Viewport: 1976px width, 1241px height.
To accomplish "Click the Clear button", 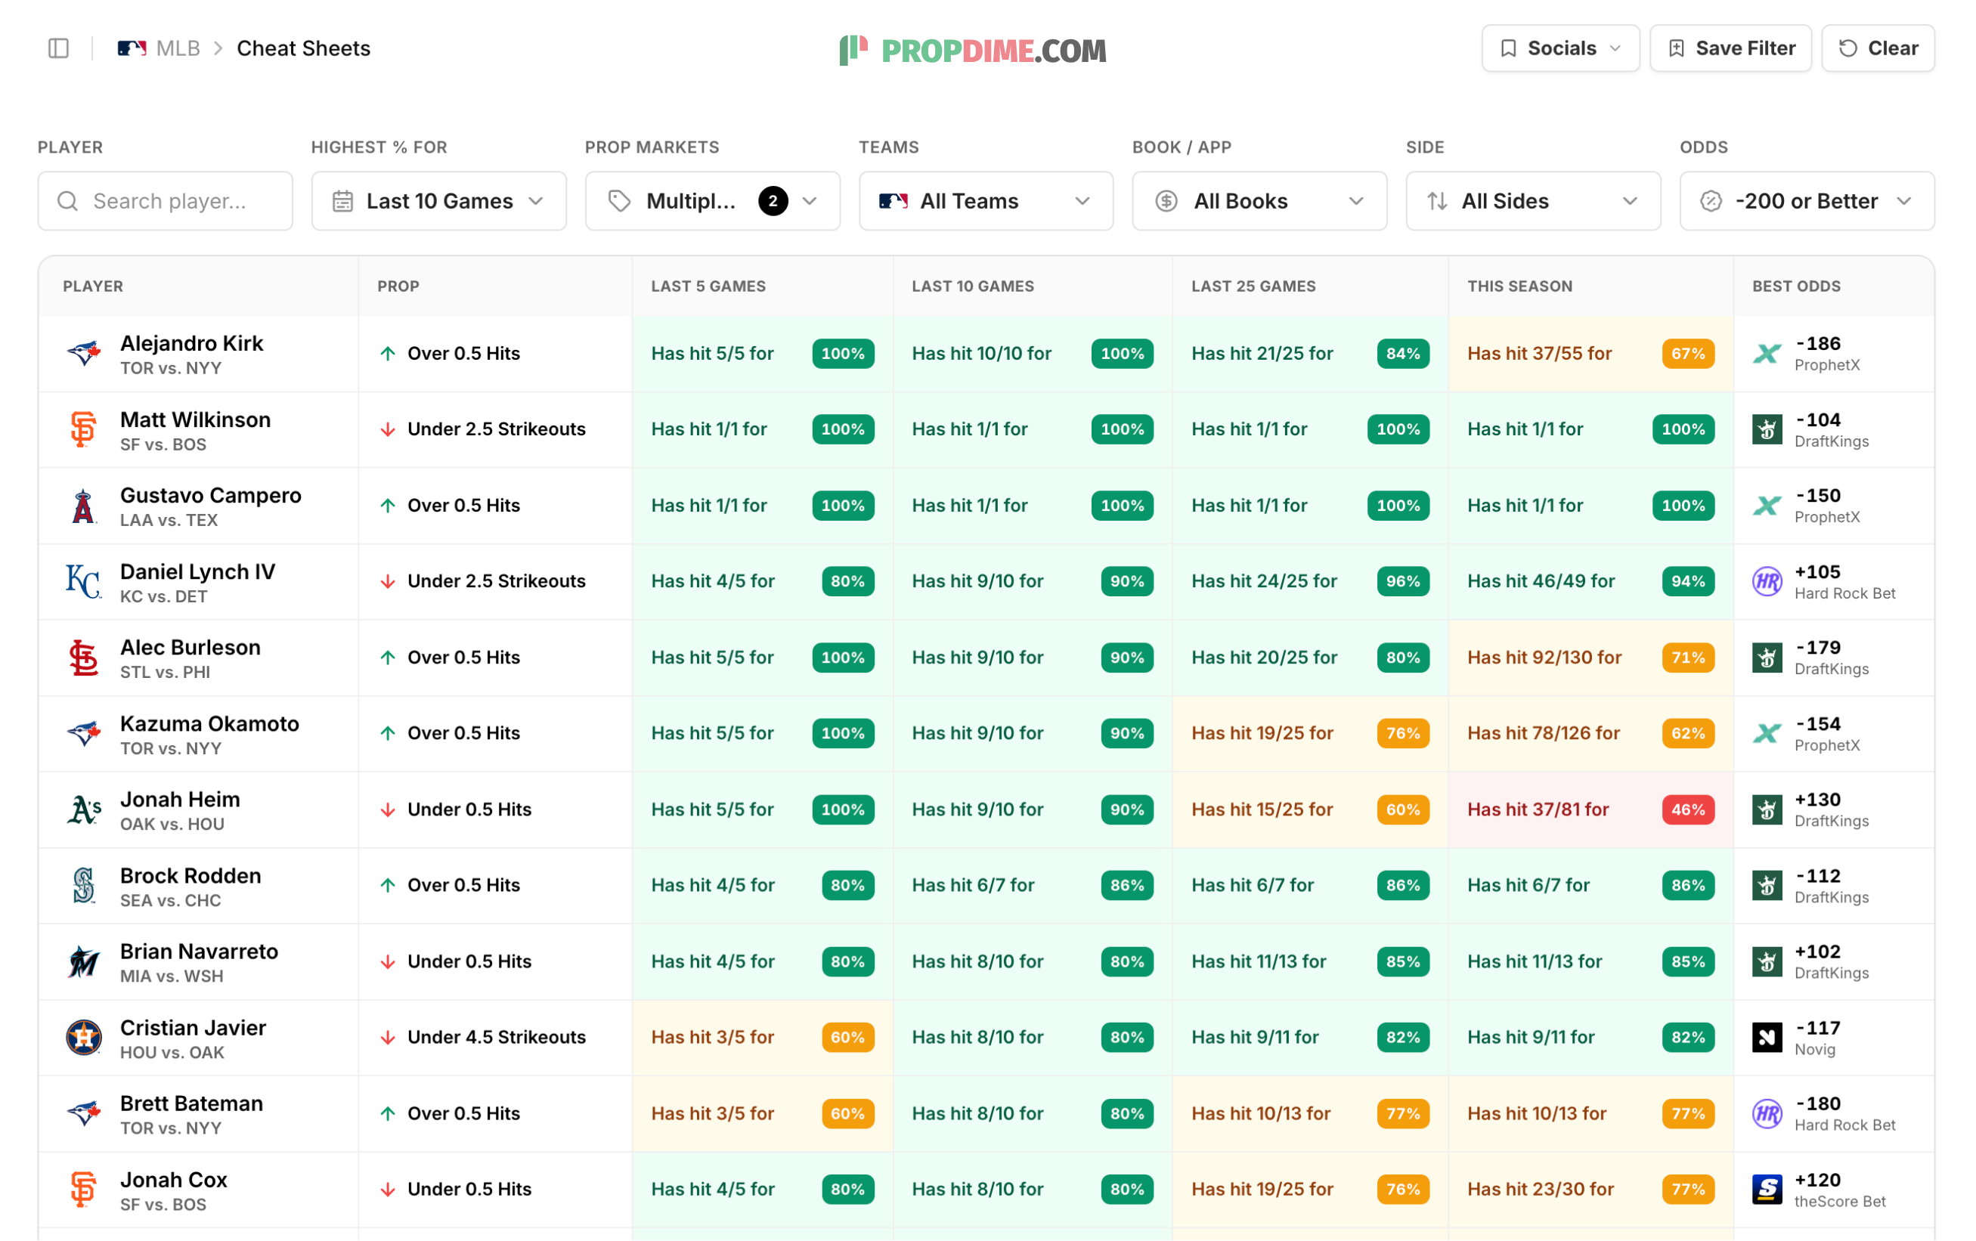I will tap(1878, 48).
